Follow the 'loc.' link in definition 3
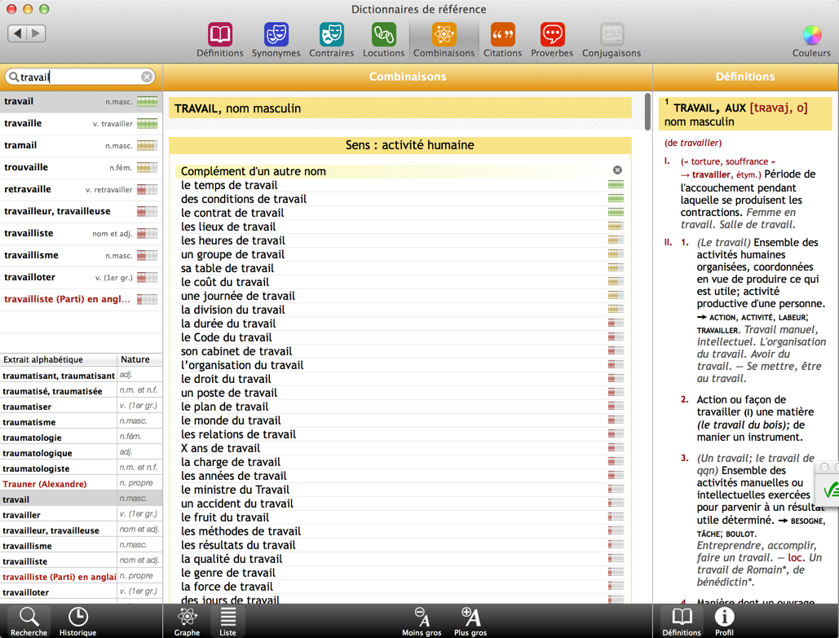Viewport: 839px width, 638px height. coord(796,557)
